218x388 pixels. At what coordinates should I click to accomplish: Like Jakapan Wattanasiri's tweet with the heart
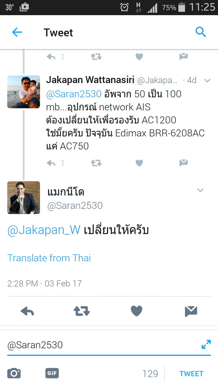click(x=139, y=163)
